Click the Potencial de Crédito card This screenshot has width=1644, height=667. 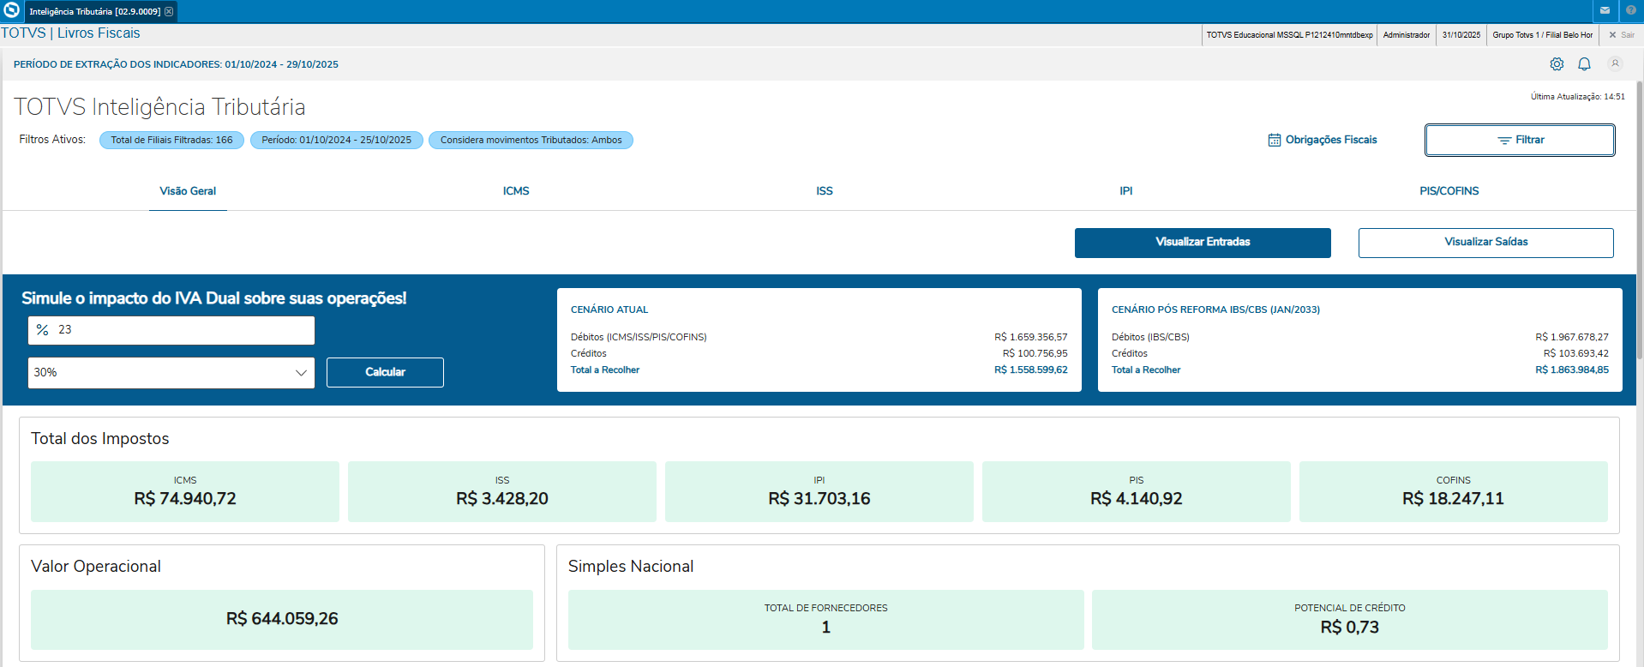(1350, 619)
